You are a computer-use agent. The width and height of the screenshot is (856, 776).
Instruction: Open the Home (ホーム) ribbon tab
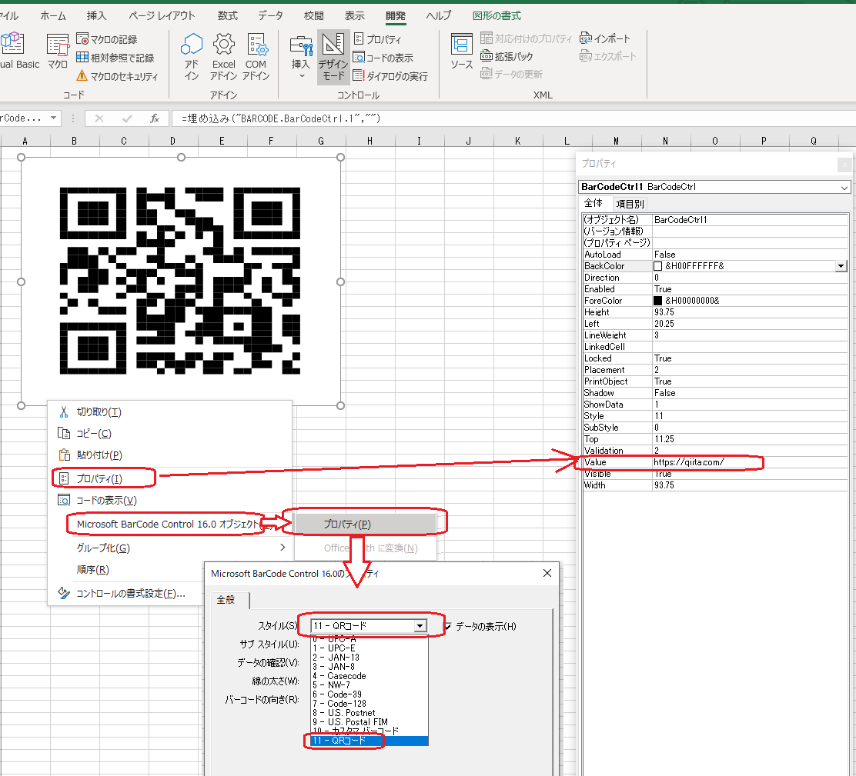point(52,15)
